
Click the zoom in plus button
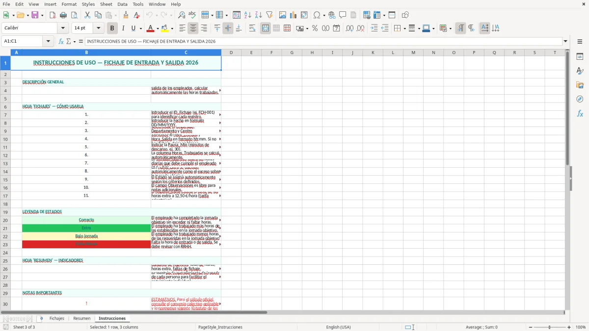pos(569,327)
